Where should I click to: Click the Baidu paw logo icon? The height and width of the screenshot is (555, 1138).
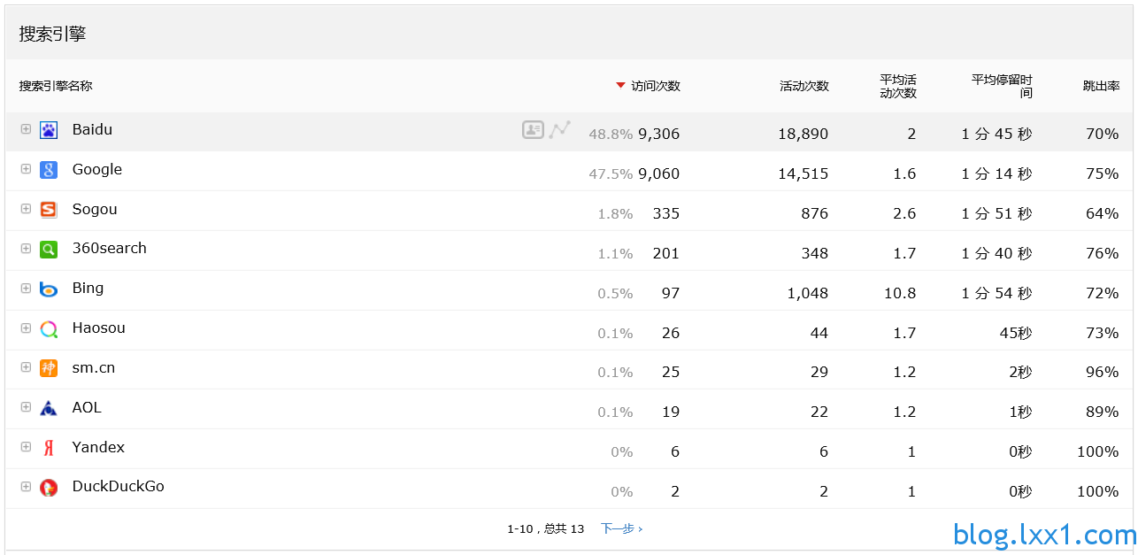click(x=49, y=130)
